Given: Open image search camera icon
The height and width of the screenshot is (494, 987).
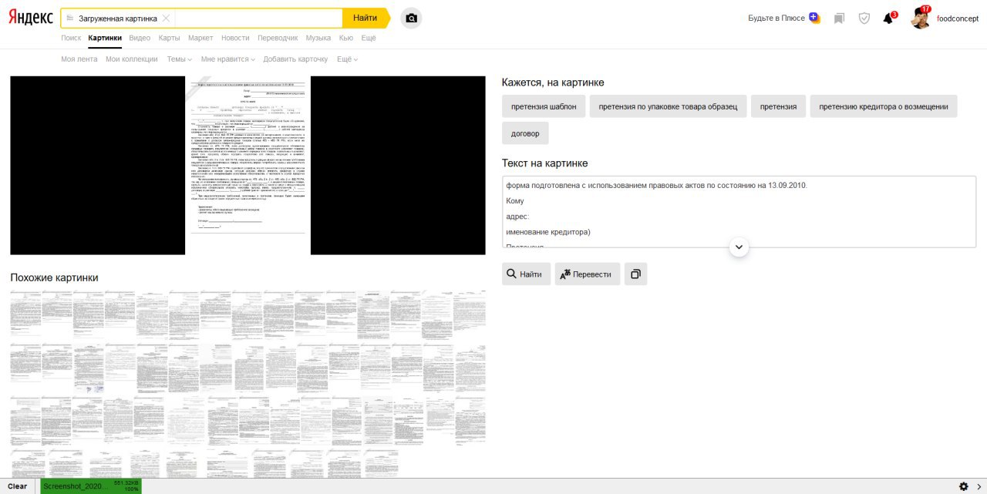Looking at the screenshot, I should [x=412, y=18].
